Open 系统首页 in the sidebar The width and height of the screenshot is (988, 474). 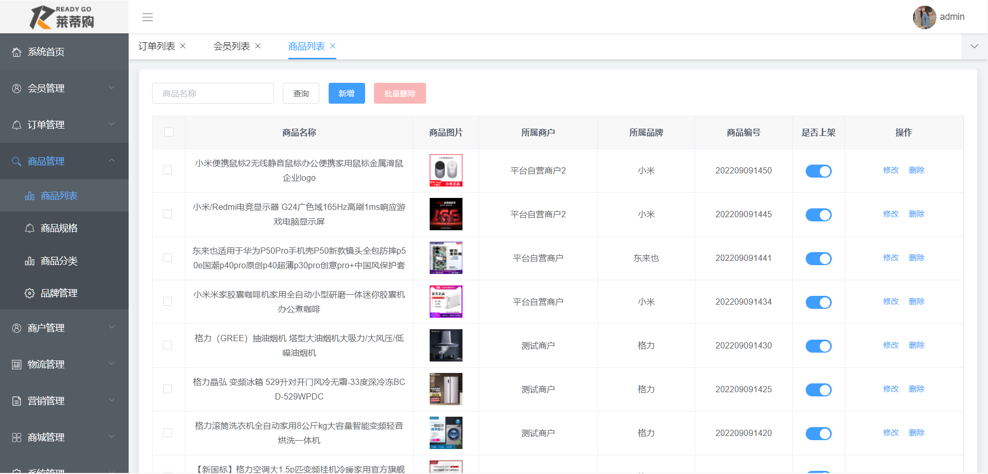pos(64,52)
